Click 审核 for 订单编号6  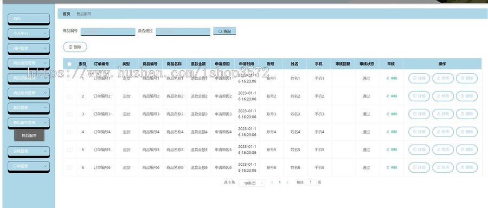coord(391,167)
